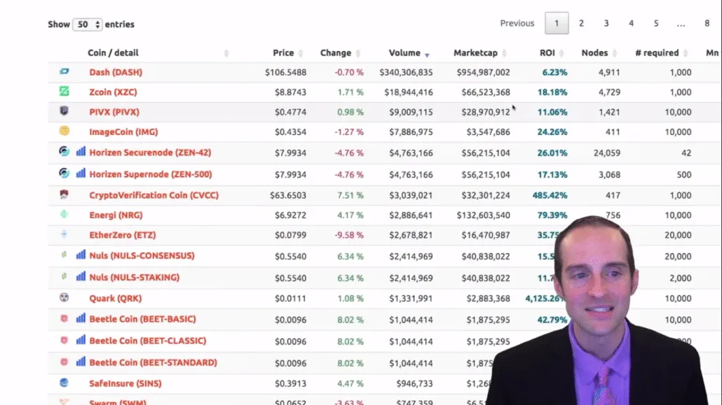This screenshot has width=722, height=405.
Task: Open the Energi (NRG) link
Action: pos(116,215)
